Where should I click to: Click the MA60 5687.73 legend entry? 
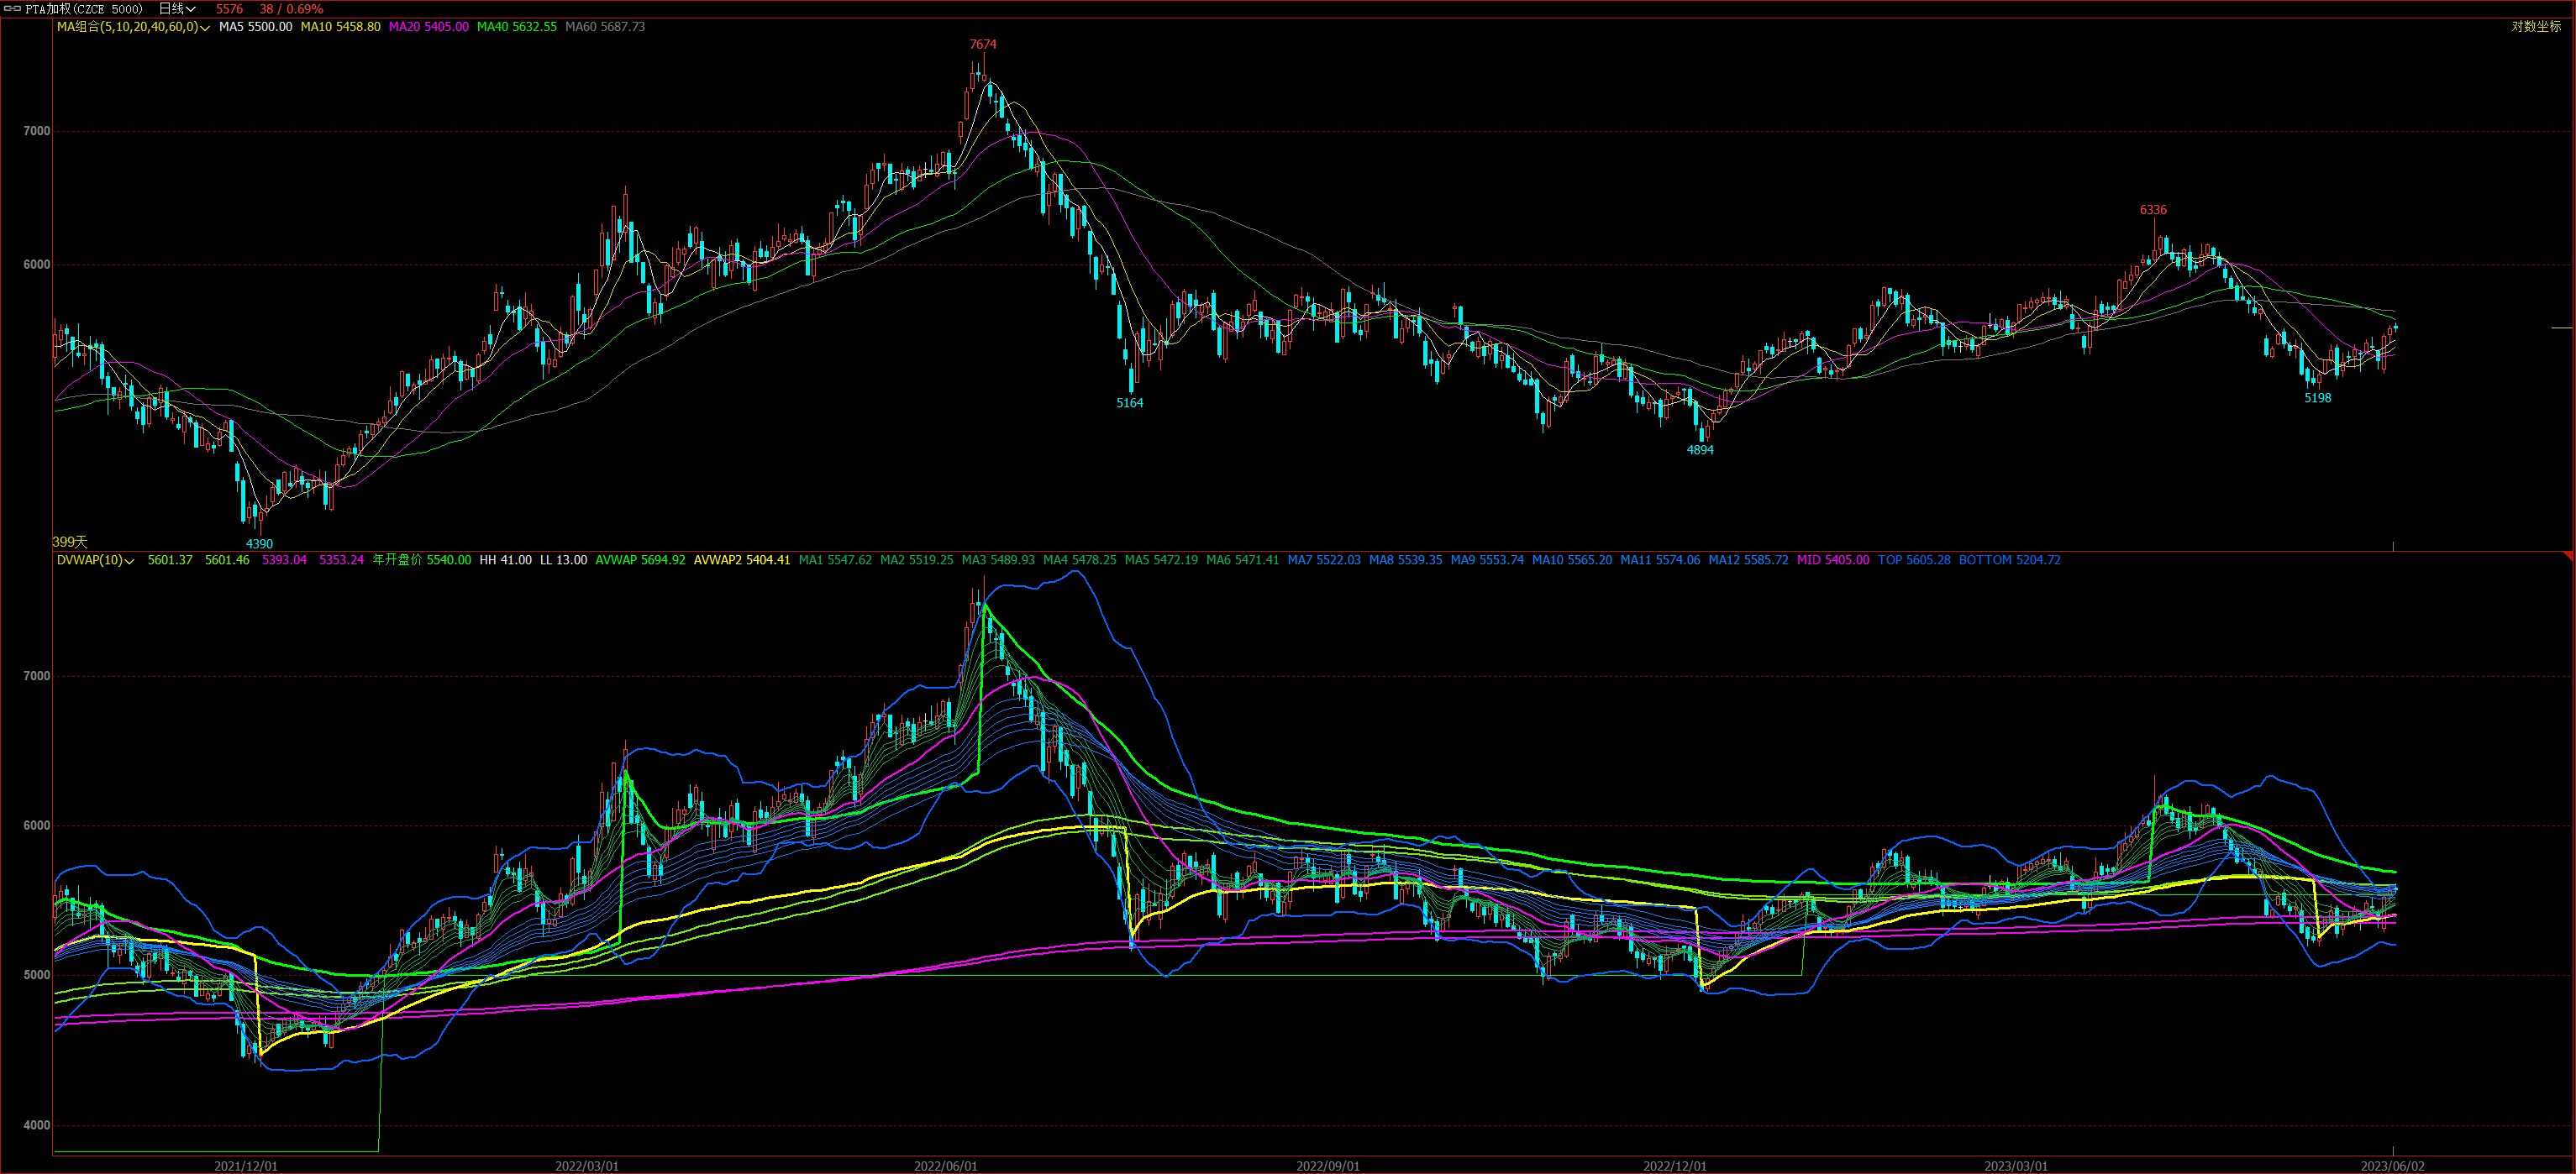click(x=604, y=27)
